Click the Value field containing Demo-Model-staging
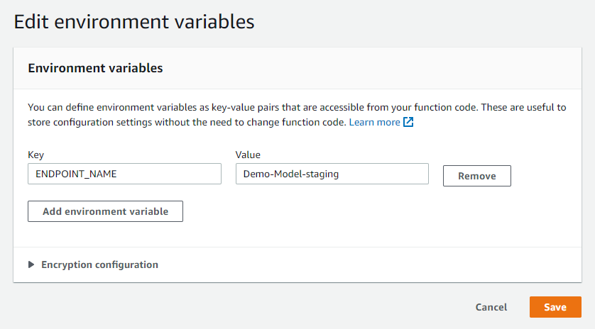The image size is (595, 329). [x=332, y=174]
